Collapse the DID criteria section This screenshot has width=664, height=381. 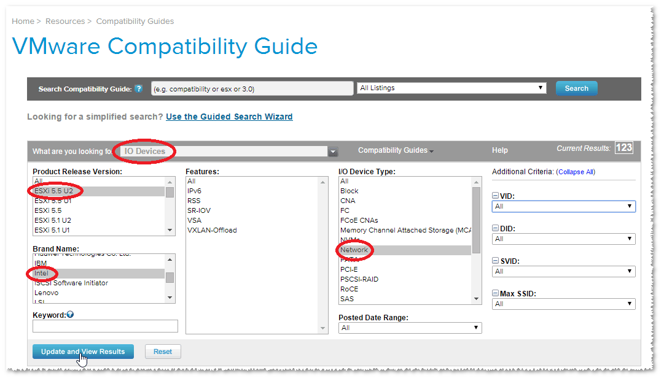495,228
